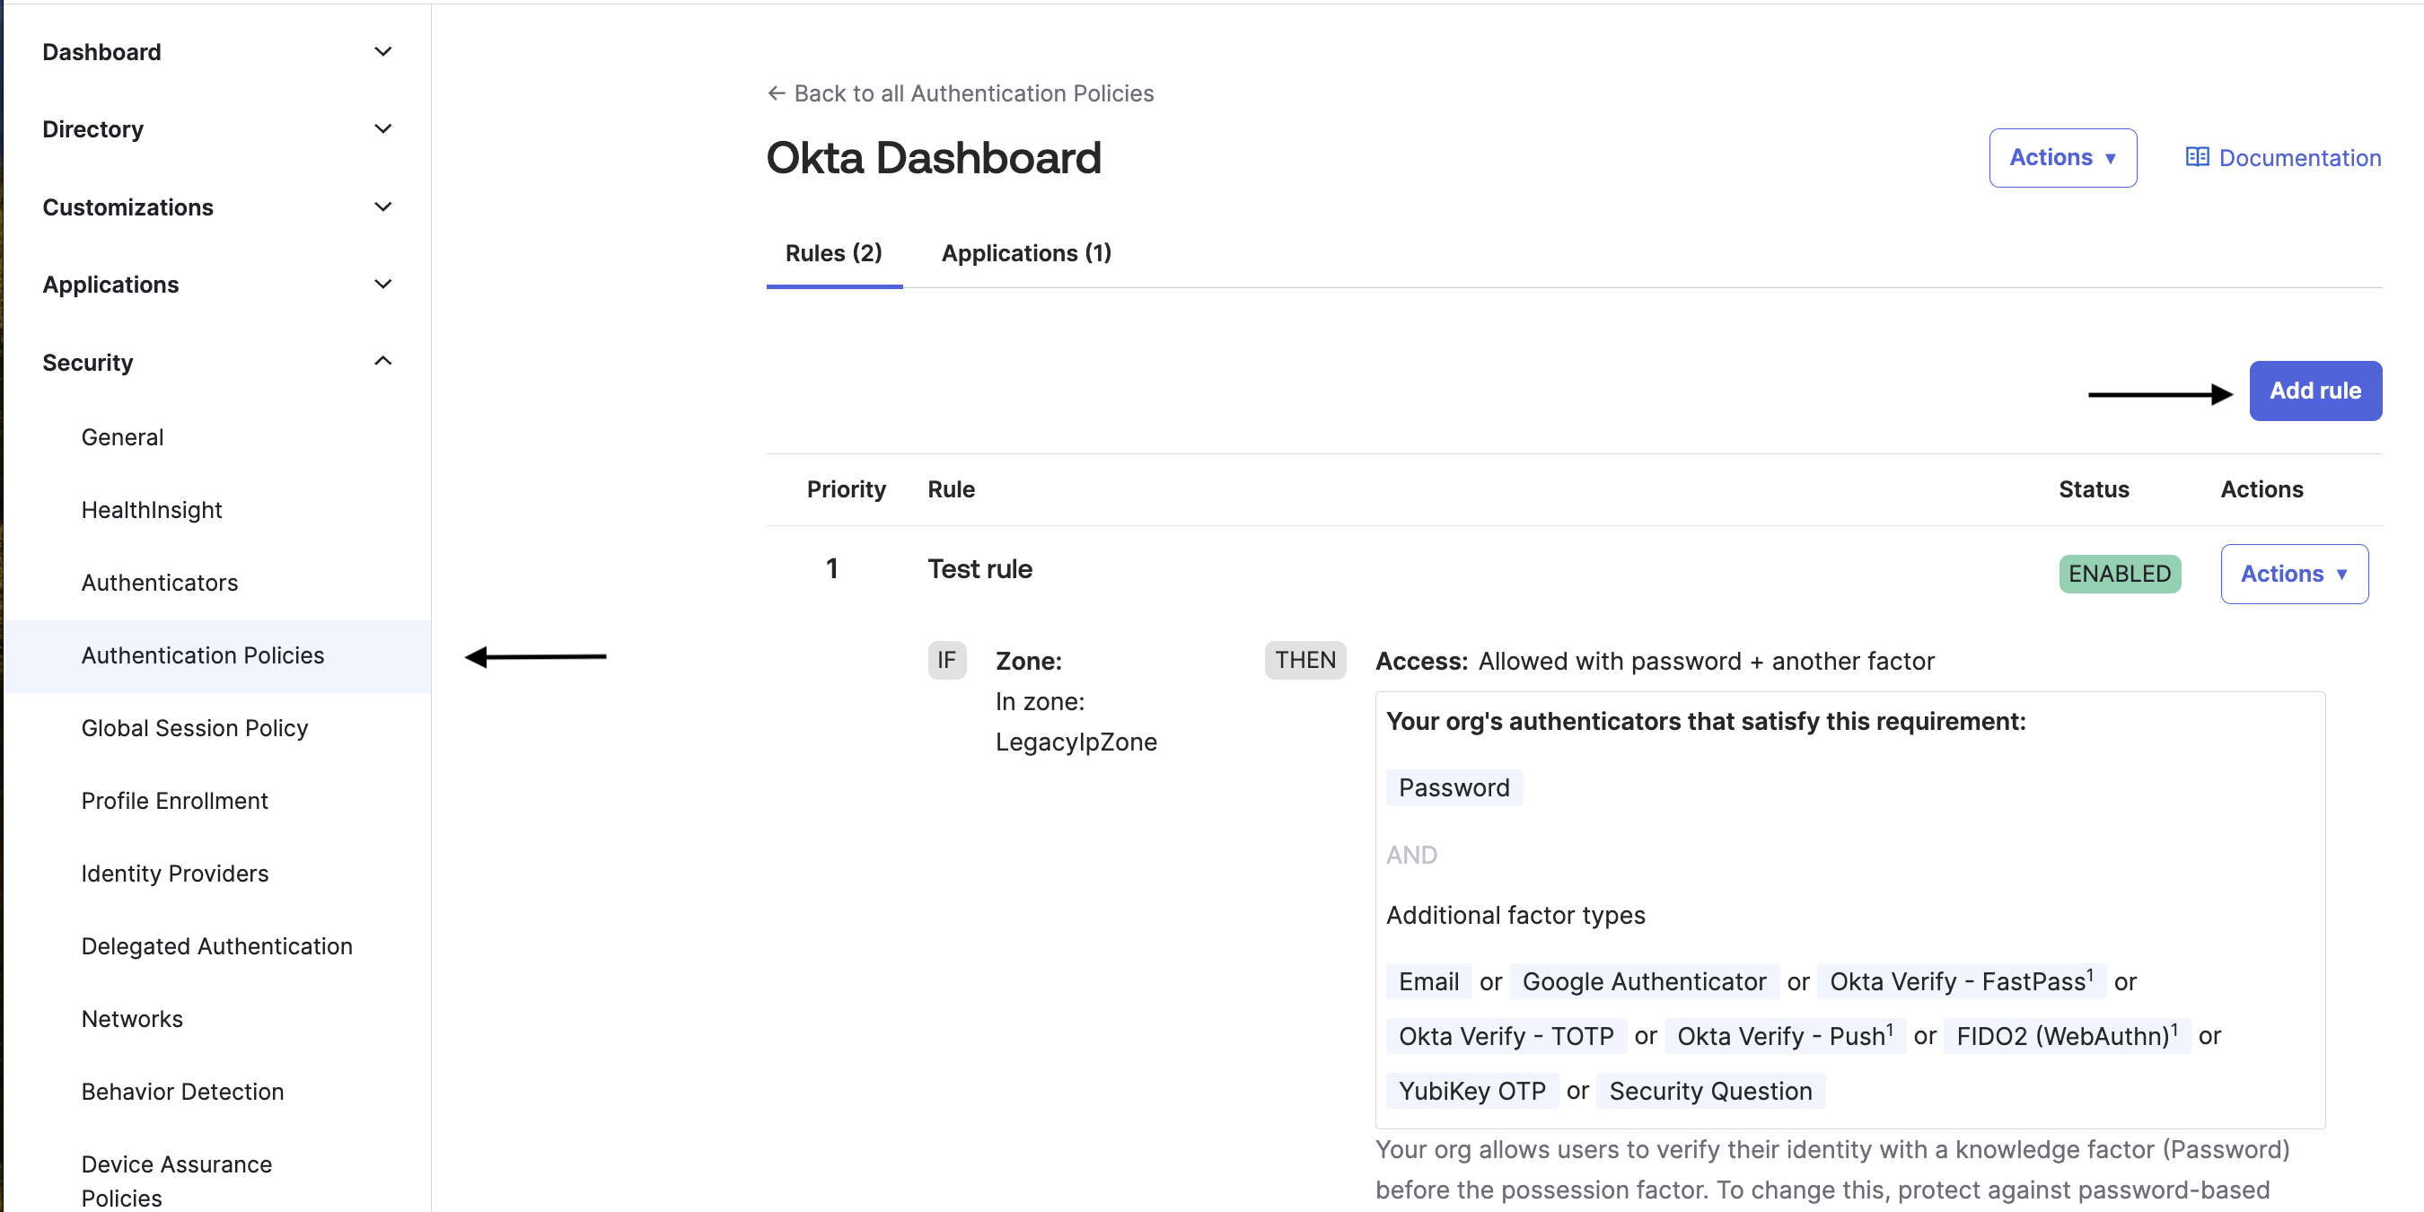The image size is (2424, 1212).
Task: Click the Security Question tag
Action: click(1711, 1091)
